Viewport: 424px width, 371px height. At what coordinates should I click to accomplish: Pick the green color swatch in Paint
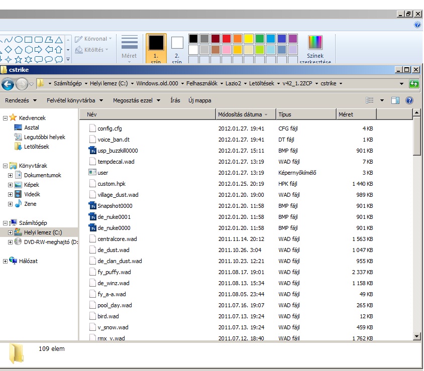click(x=260, y=39)
